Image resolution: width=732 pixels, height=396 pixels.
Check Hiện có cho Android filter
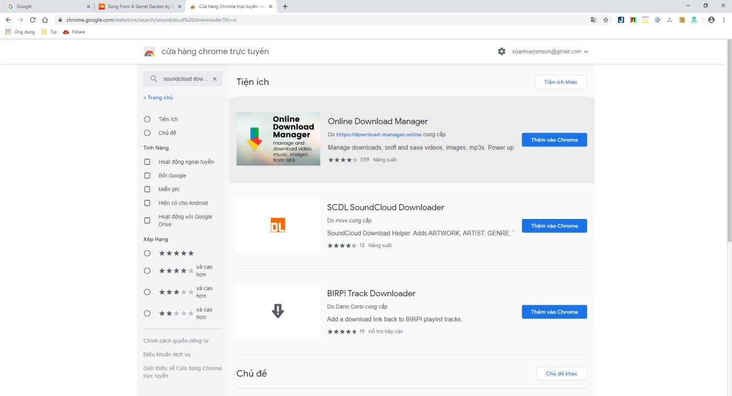[147, 203]
